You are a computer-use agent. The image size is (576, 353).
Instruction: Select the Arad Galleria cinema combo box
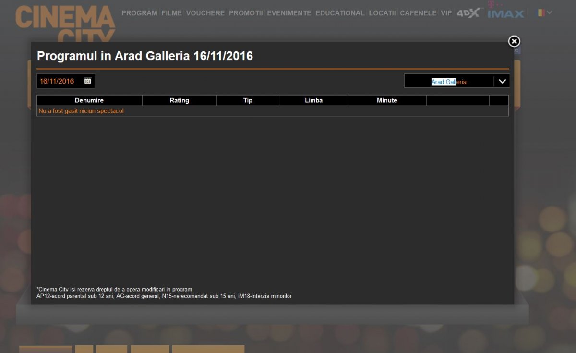(x=457, y=81)
